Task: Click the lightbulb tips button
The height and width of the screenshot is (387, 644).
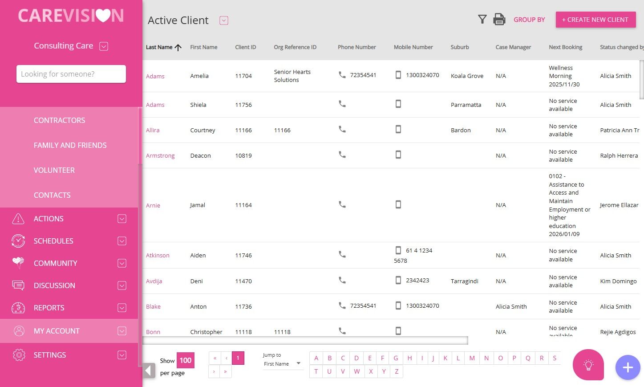Action: click(588, 365)
